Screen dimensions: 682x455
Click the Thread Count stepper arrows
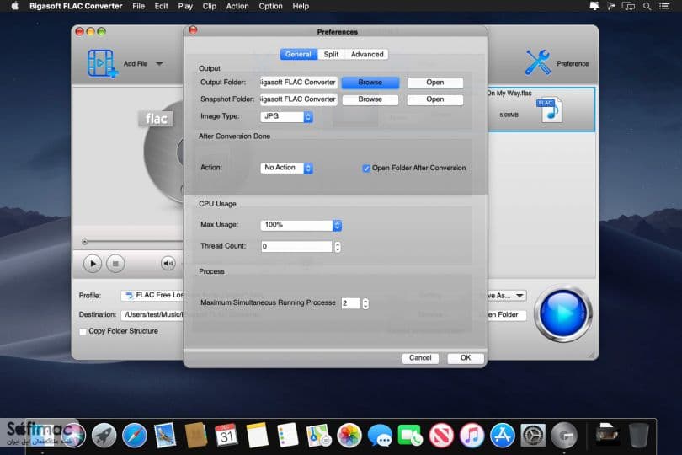338,246
